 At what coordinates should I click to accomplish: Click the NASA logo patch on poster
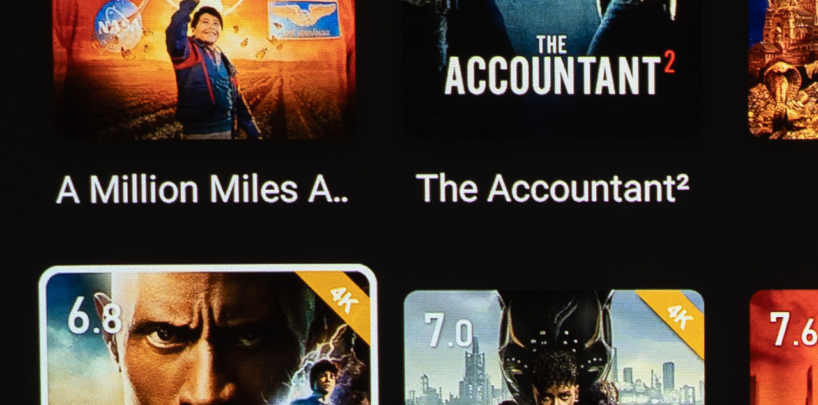coord(118,26)
